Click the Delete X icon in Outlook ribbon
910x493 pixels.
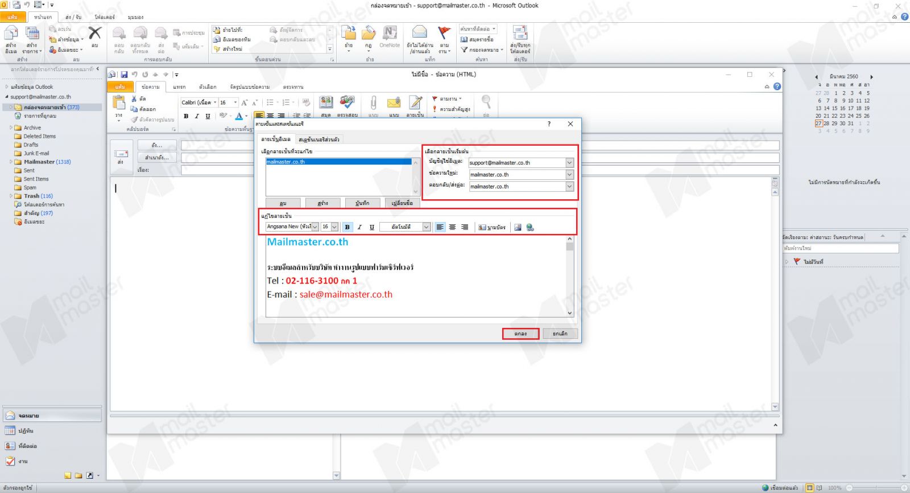click(95, 33)
